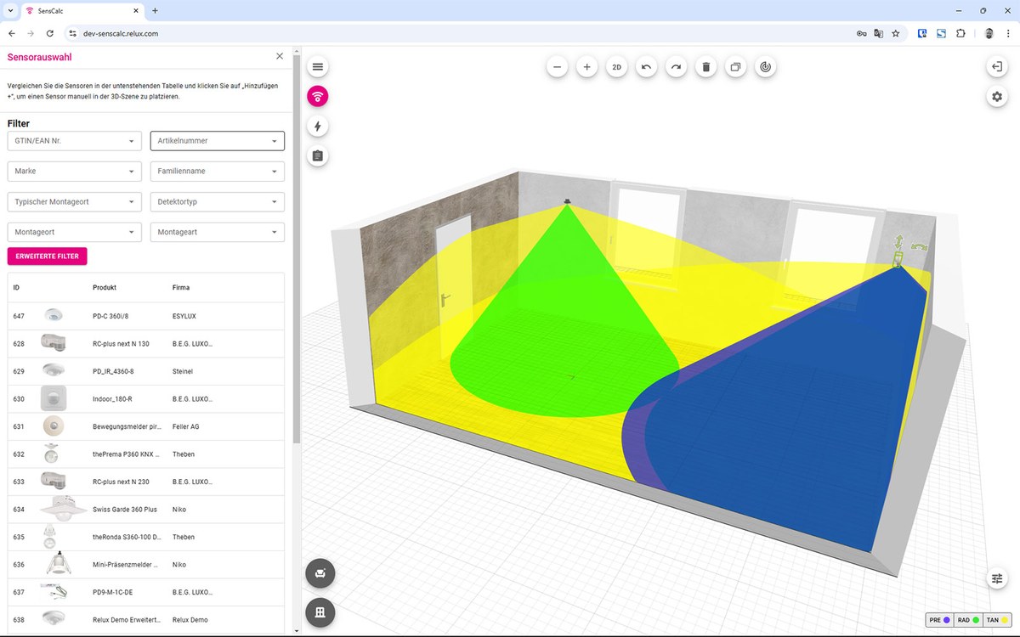1020x637 pixels.
Task: Open the Montageart dropdown
Action: point(217,232)
